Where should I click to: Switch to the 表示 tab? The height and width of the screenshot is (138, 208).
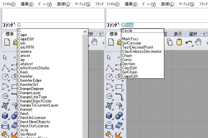coord(178,34)
